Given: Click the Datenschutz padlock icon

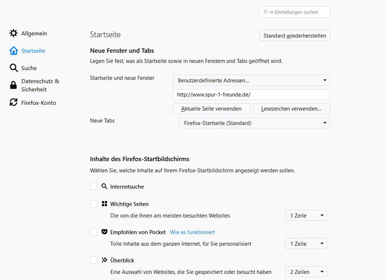Looking at the screenshot, I should [x=13, y=86].
